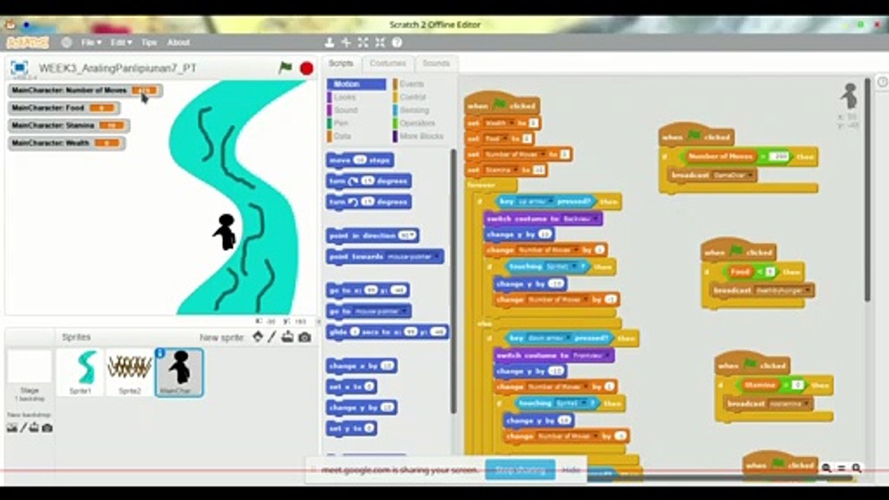The width and height of the screenshot is (889, 500).
Task: Paint a new sprite with the brush icon
Action: click(272, 337)
